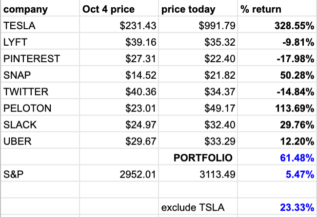The image size is (317, 217).
Task: Select the '% return' header cell
Action: [x=277, y=8]
